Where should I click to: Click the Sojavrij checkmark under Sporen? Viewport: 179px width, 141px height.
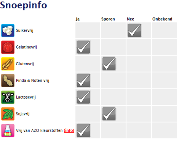(x=109, y=113)
